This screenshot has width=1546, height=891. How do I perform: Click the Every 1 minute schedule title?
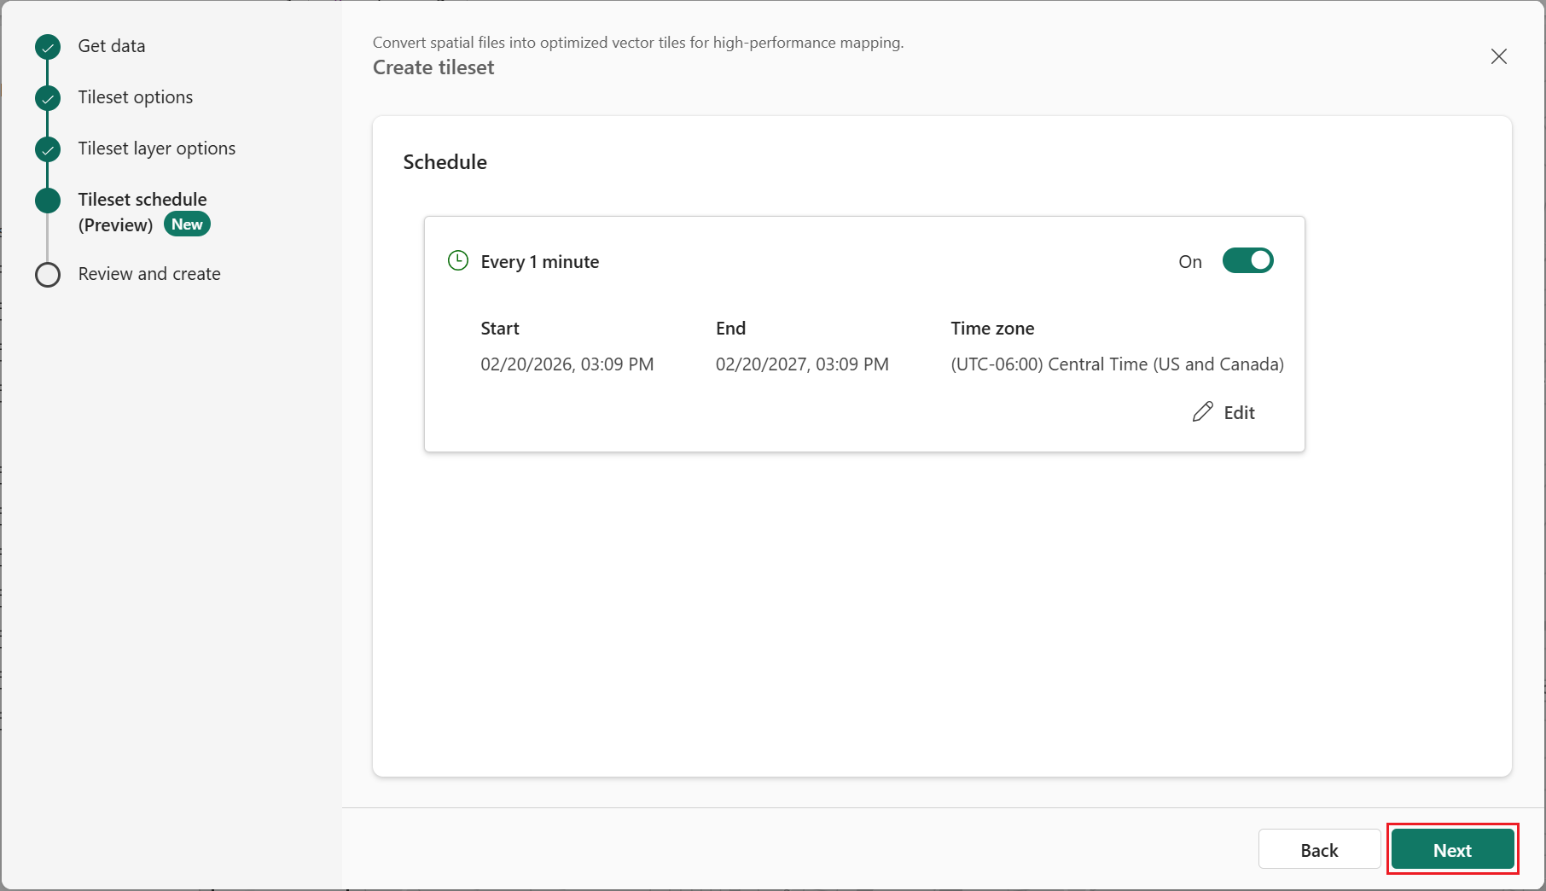point(540,262)
